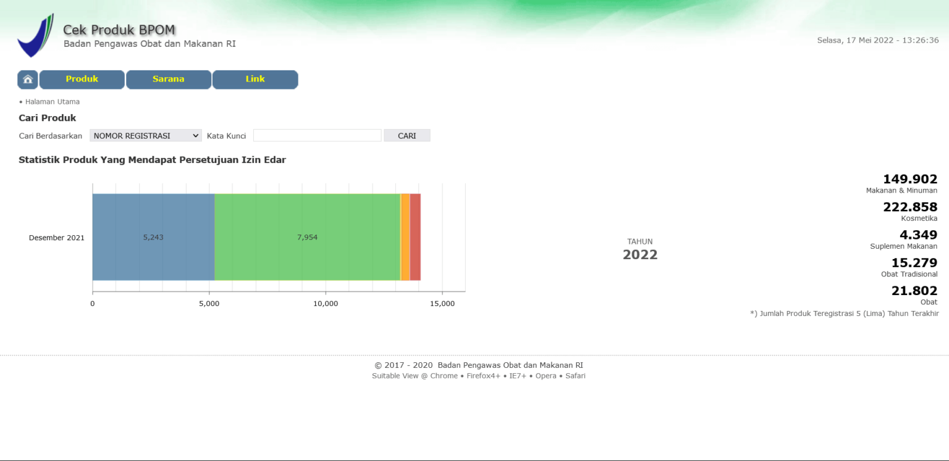Click the Desember 2021 chart label
The image size is (949, 461).
point(57,238)
